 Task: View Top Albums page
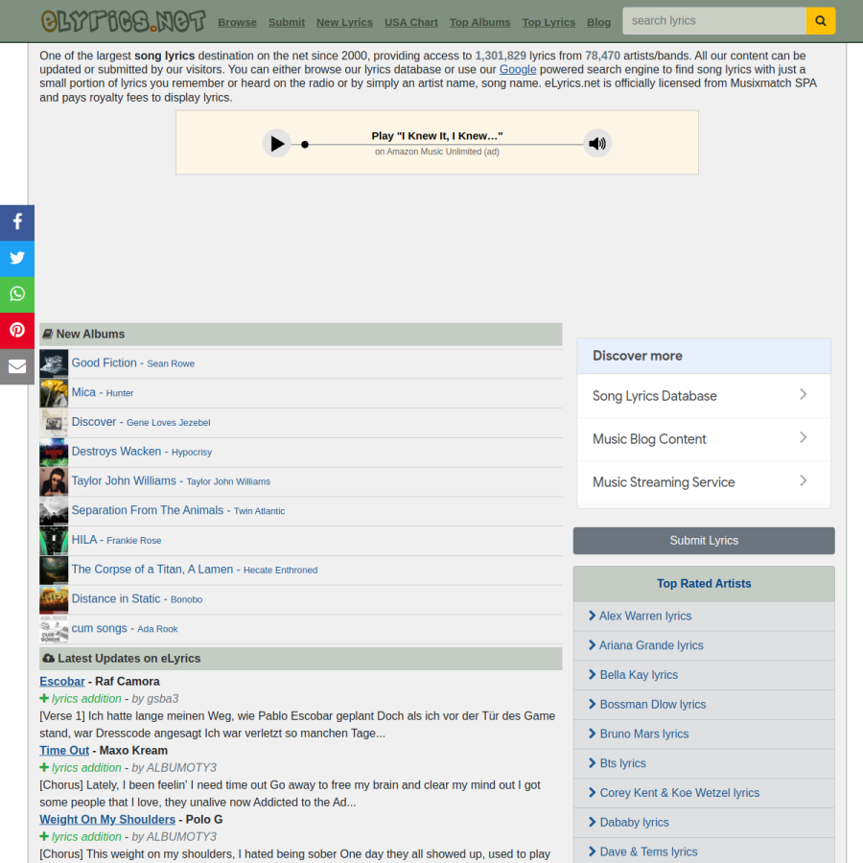point(480,23)
